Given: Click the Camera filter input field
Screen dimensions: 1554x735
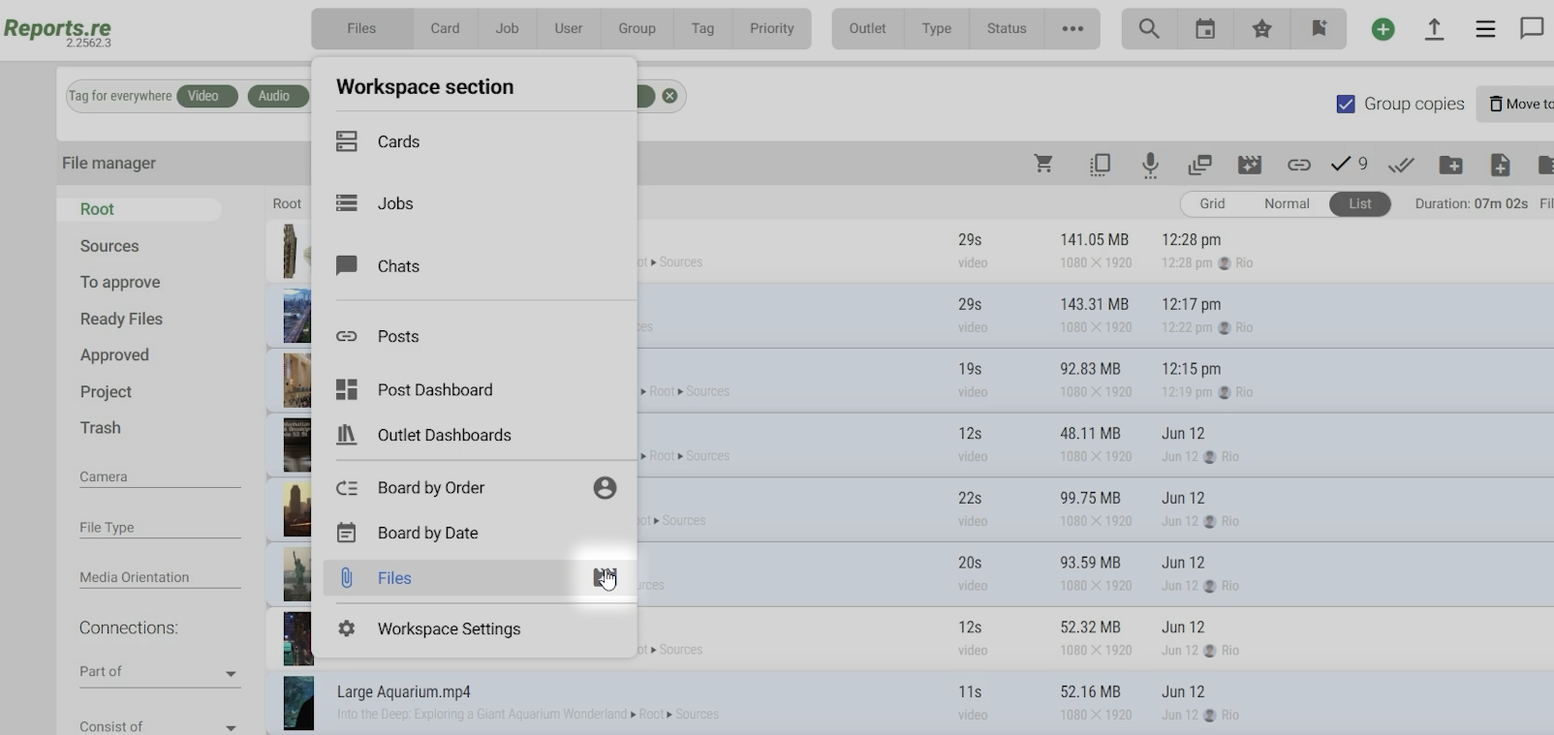Looking at the screenshot, I should (x=160, y=476).
